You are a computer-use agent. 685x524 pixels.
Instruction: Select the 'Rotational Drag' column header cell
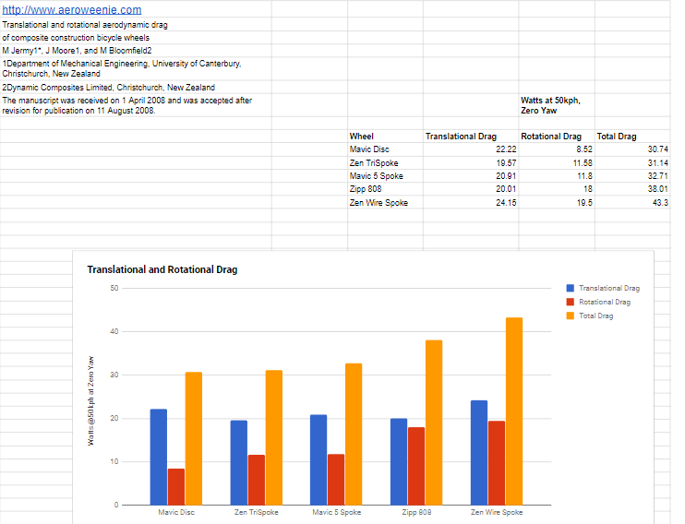tap(557, 137)
